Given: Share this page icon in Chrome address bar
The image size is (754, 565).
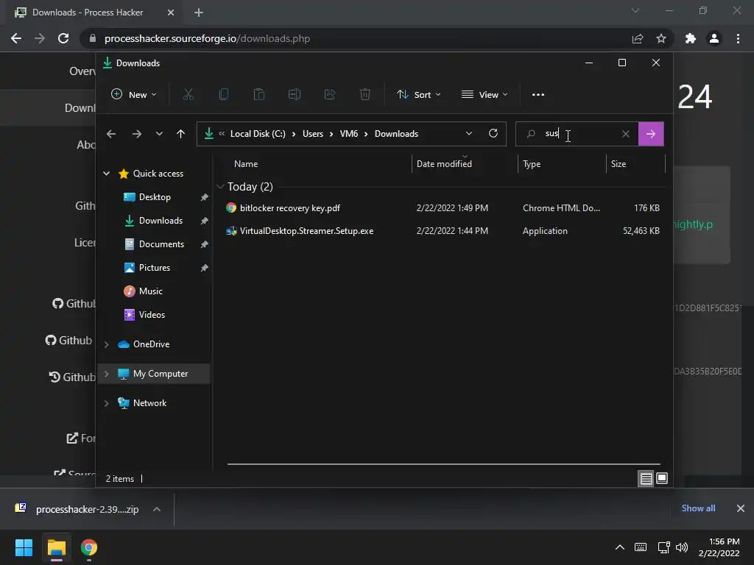Looking at the screenshot, I should [638, 38].
